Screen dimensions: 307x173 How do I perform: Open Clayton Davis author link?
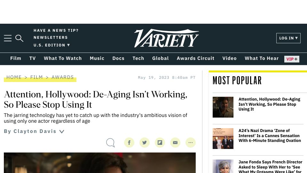35,131
